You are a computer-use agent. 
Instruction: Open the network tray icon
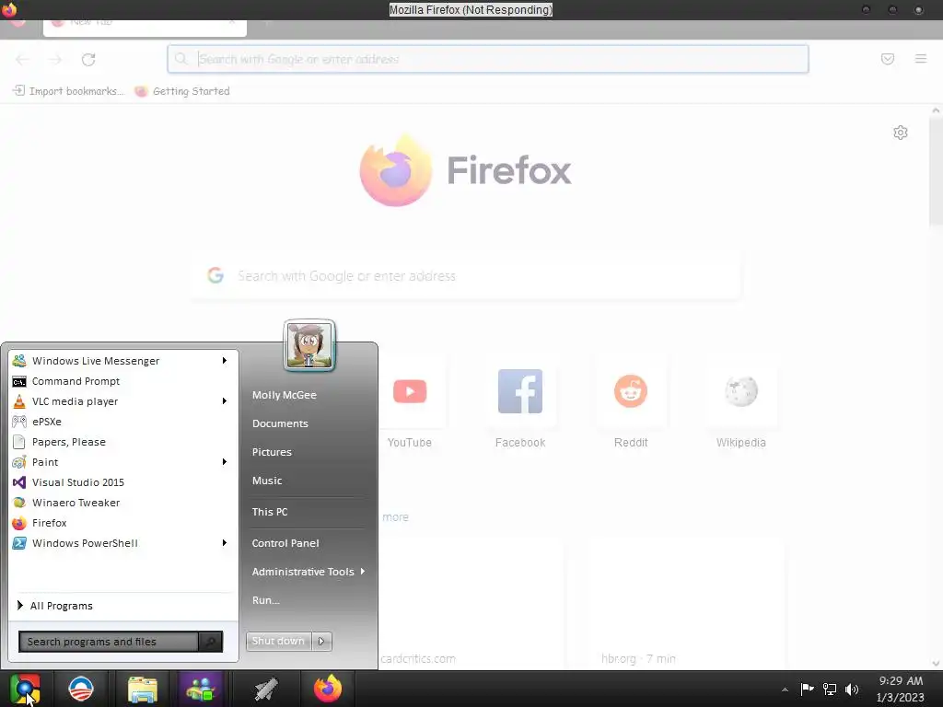tap(830, 689)
